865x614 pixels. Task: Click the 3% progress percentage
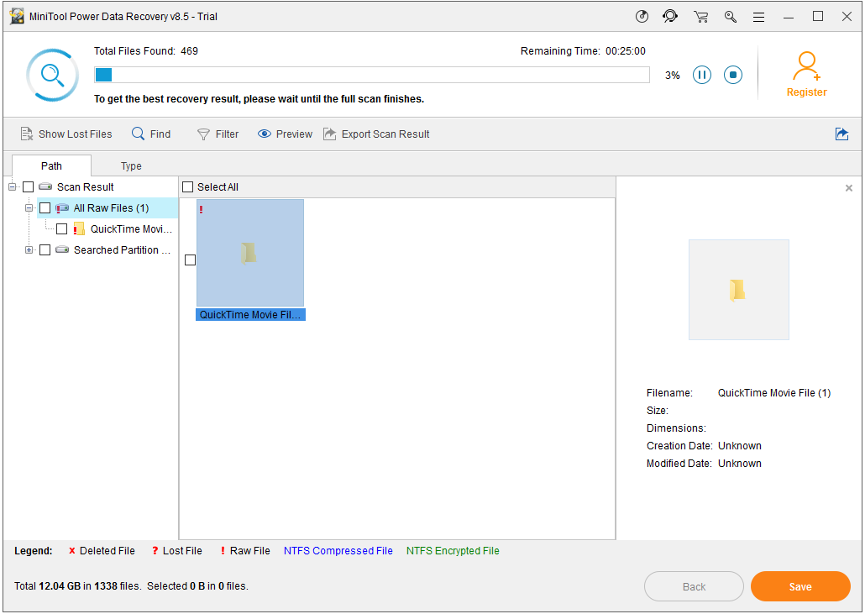pos(673,75)
